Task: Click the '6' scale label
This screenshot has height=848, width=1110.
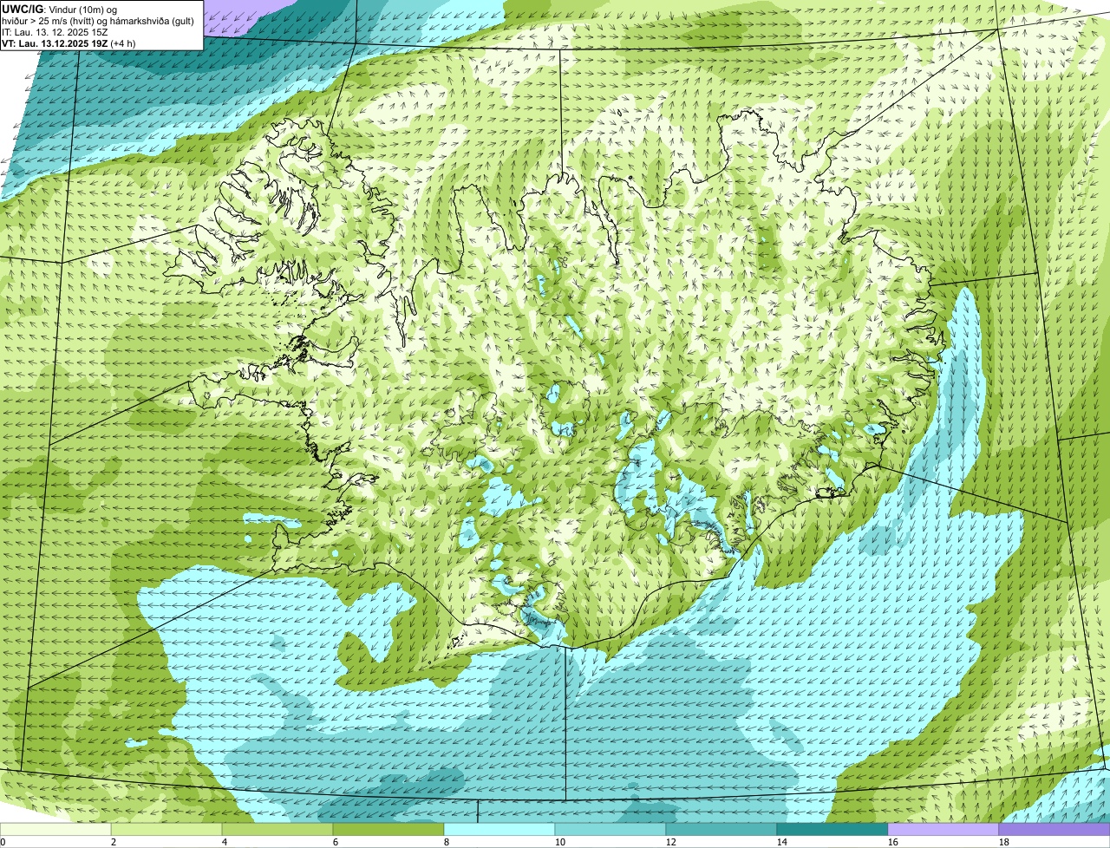Action: click(335, 842)
